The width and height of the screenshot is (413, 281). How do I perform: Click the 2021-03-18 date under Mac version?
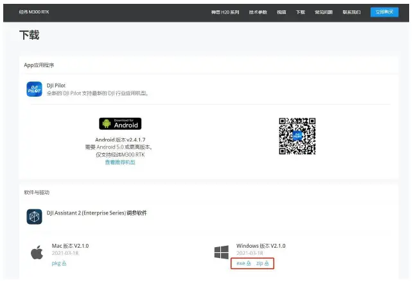pyautogui.click(x=65, y=253)
